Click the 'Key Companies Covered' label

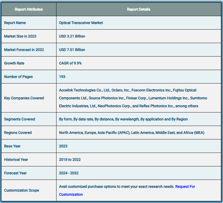pyautogui.click(x=24, y=98)
